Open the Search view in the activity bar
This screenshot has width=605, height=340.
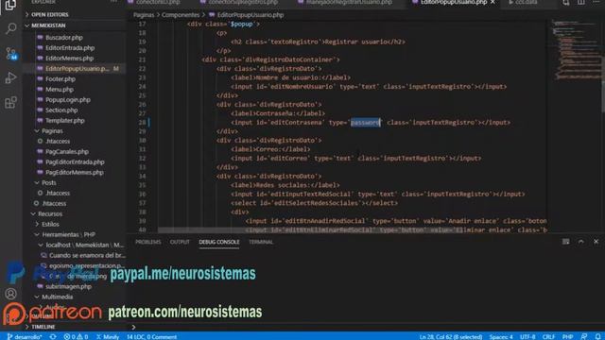point(10,28)
